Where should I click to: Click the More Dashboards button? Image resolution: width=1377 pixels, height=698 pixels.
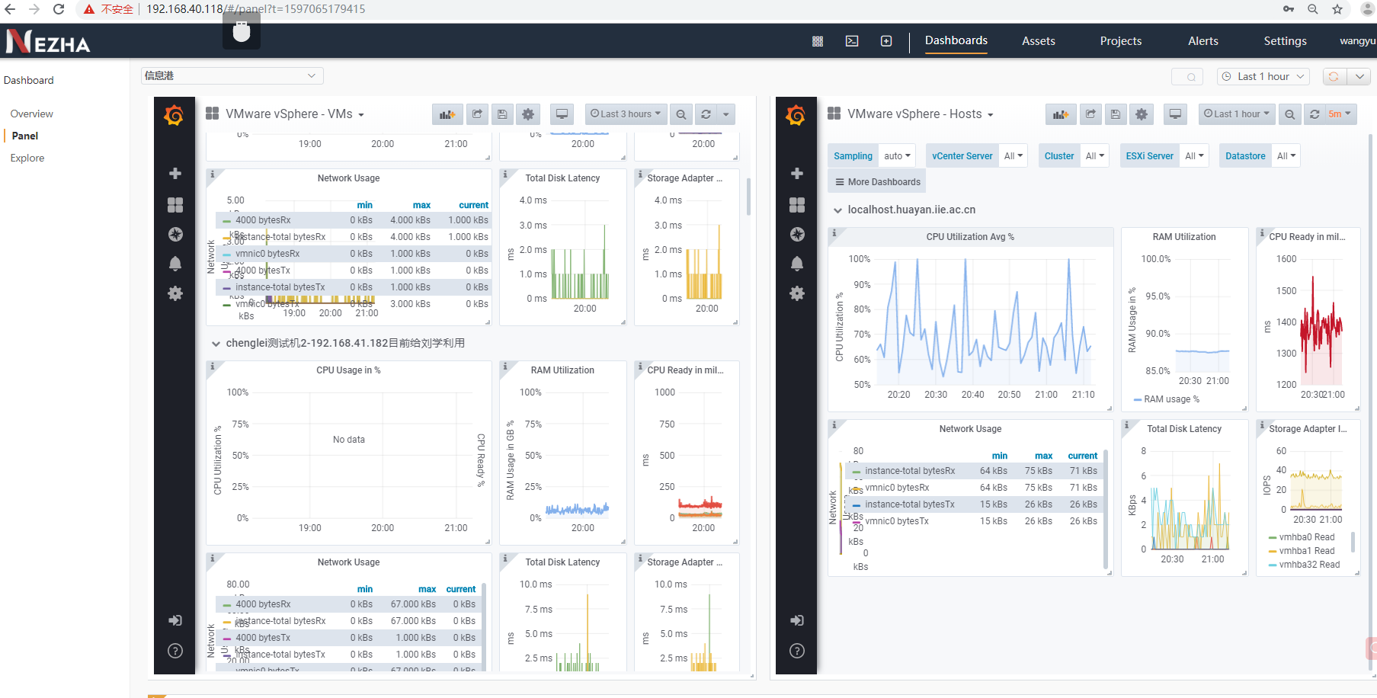pyautogui.click(x=877, y=182)
